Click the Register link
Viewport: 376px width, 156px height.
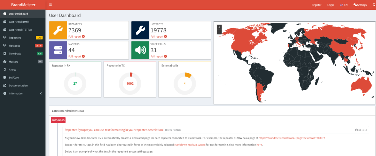[316, 5]
